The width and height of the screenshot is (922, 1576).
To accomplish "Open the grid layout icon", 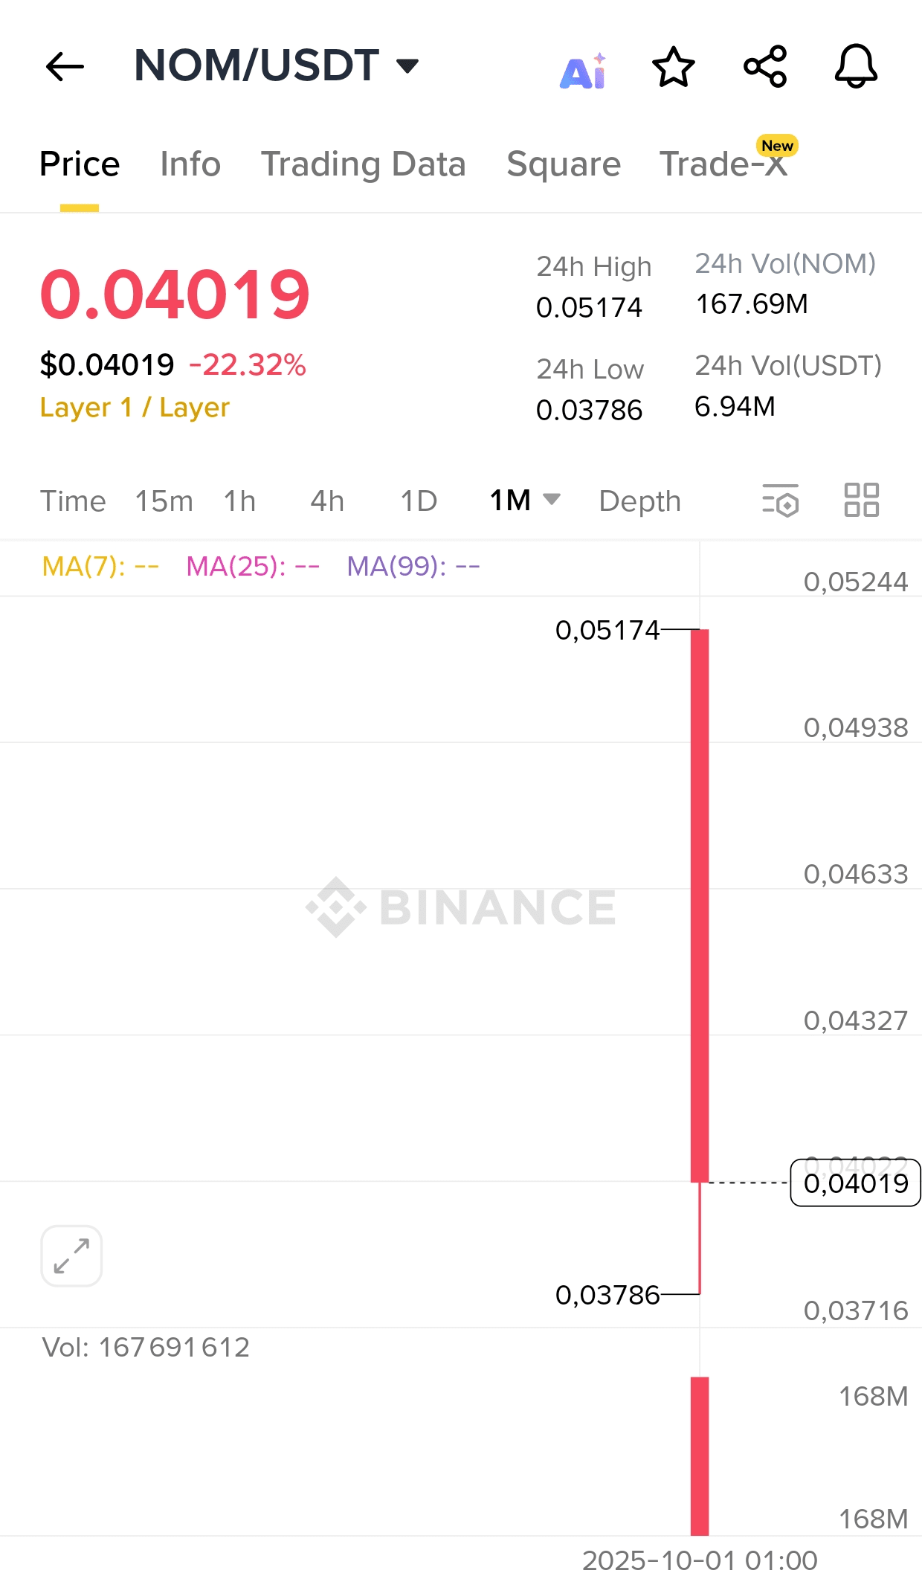I will (x=862, y=500).
